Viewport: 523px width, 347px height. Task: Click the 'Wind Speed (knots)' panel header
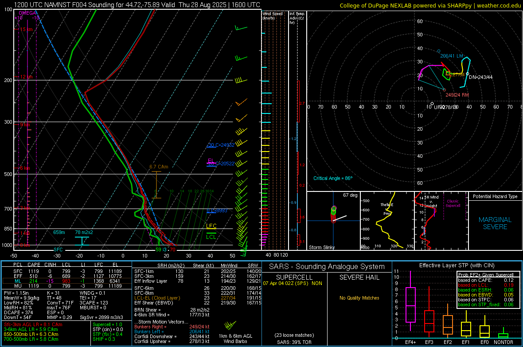tap(273, 16)
